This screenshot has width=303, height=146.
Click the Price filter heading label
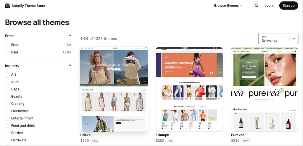pos(9,36)
